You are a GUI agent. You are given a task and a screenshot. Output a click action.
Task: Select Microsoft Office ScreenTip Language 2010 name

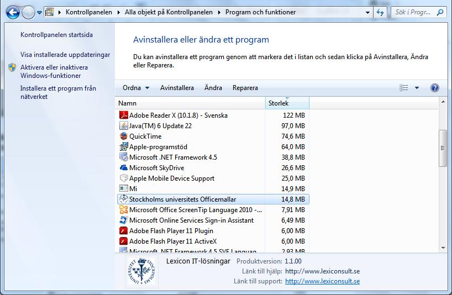pyautogui.click(x=196, y=210)
